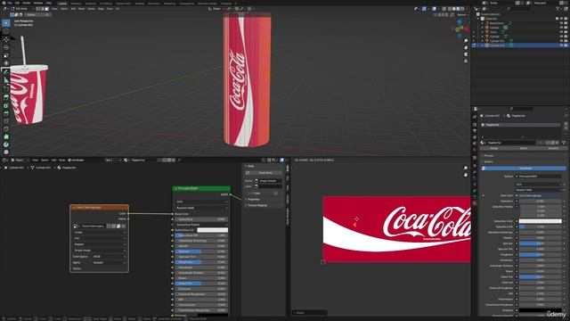Click the 3D viewport zoom magnifier icon
Viewport: 570px width, 321px height.
466,41
